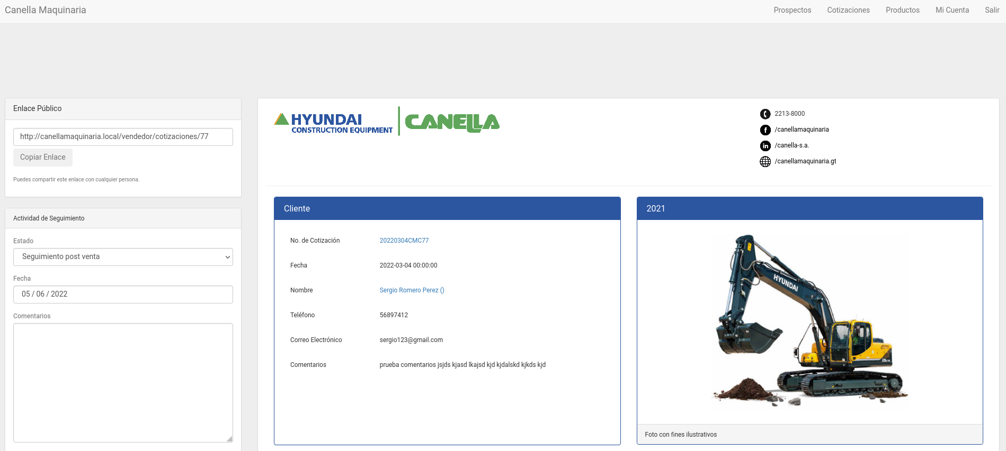Click the phone icon next to 2213-8000

(x=765, y=114)
